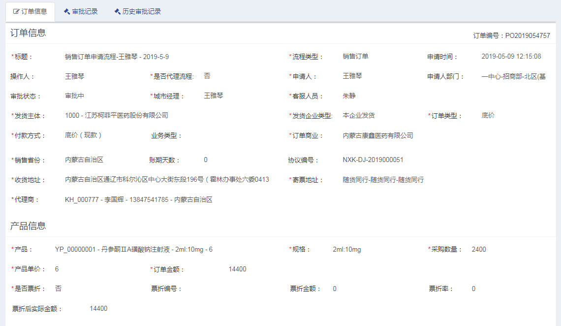Click the 规格 value 2ml:10mg

pos(347,249)
